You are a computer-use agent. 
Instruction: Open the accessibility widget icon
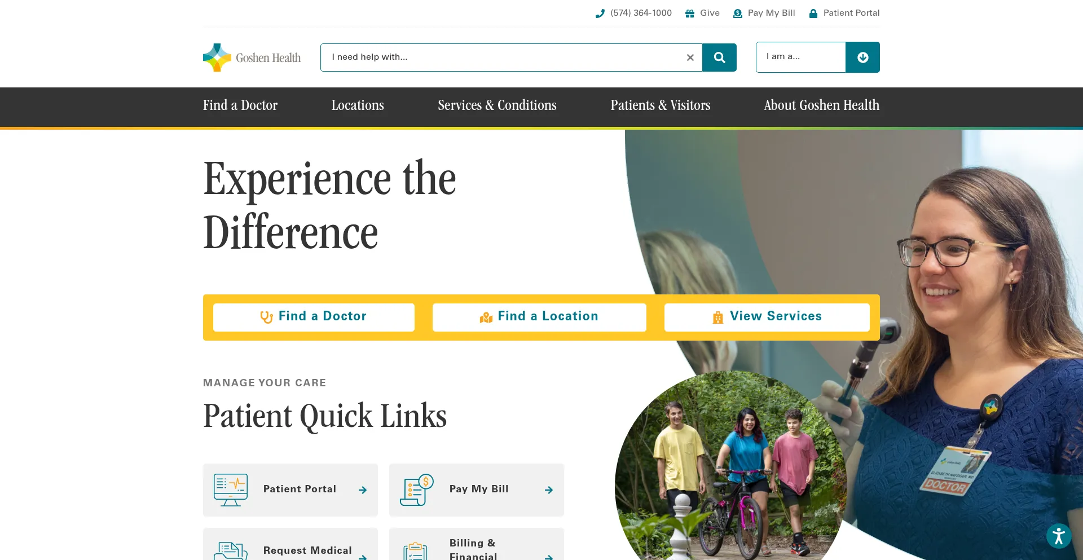1059,536
